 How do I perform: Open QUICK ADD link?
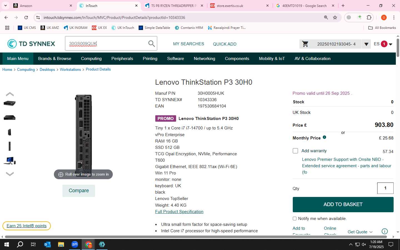click(x=225, y=44)
